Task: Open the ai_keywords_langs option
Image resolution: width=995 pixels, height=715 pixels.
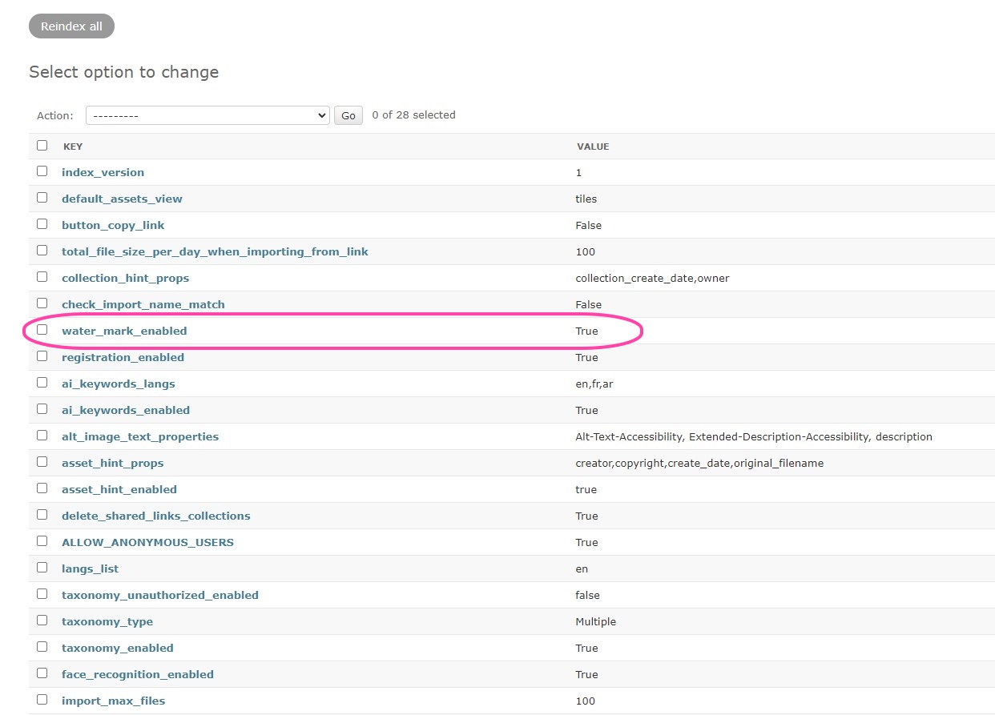Action: pyautogui.click(x=119, y=384)
